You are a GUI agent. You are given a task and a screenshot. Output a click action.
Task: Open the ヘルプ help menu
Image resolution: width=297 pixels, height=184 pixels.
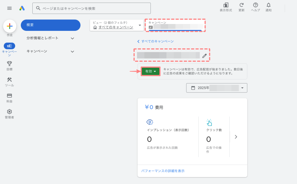point(255,7)
